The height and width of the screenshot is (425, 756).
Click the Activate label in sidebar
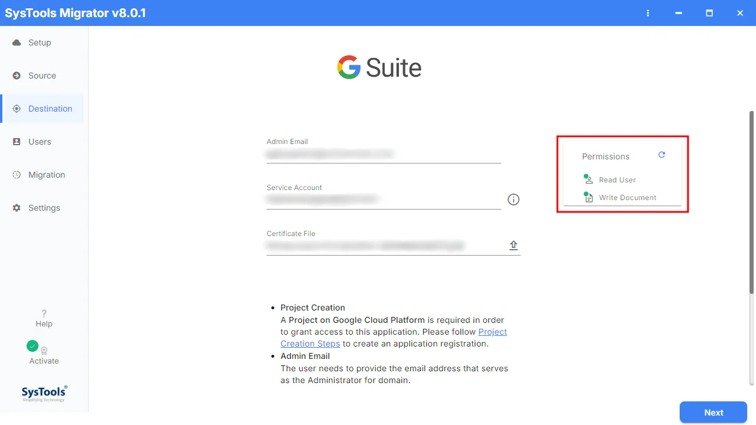tap(44, 361)
